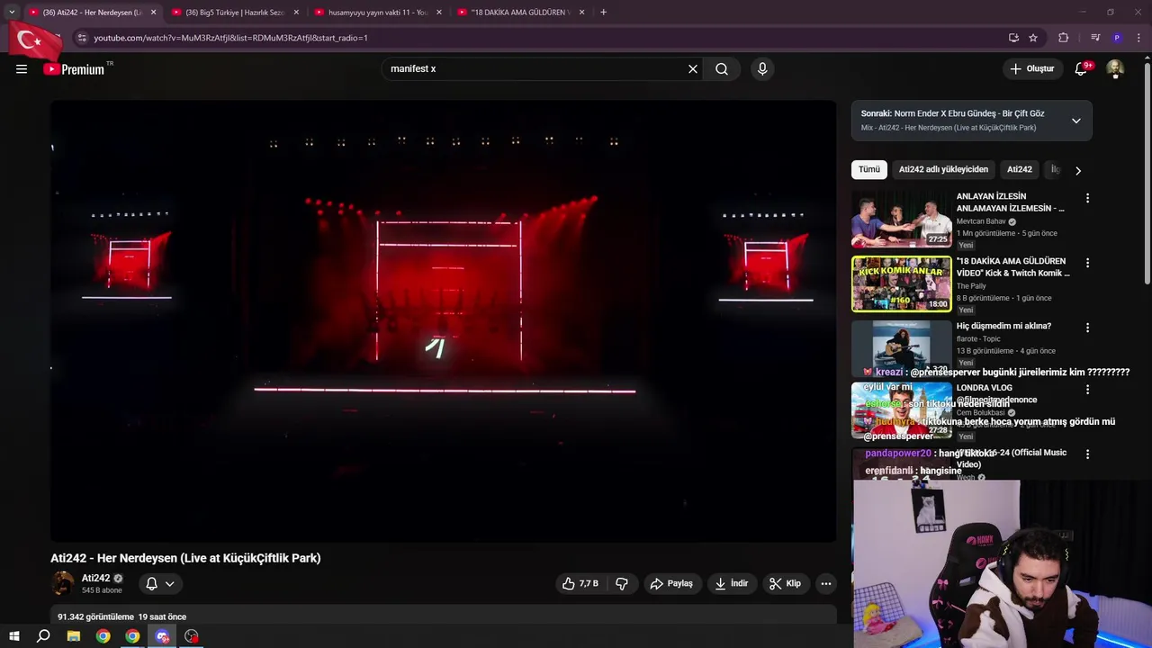Select the Ati242 filter chip

[1019, 169]
